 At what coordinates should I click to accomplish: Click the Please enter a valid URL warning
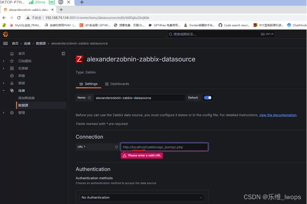(x=142, y=155)
